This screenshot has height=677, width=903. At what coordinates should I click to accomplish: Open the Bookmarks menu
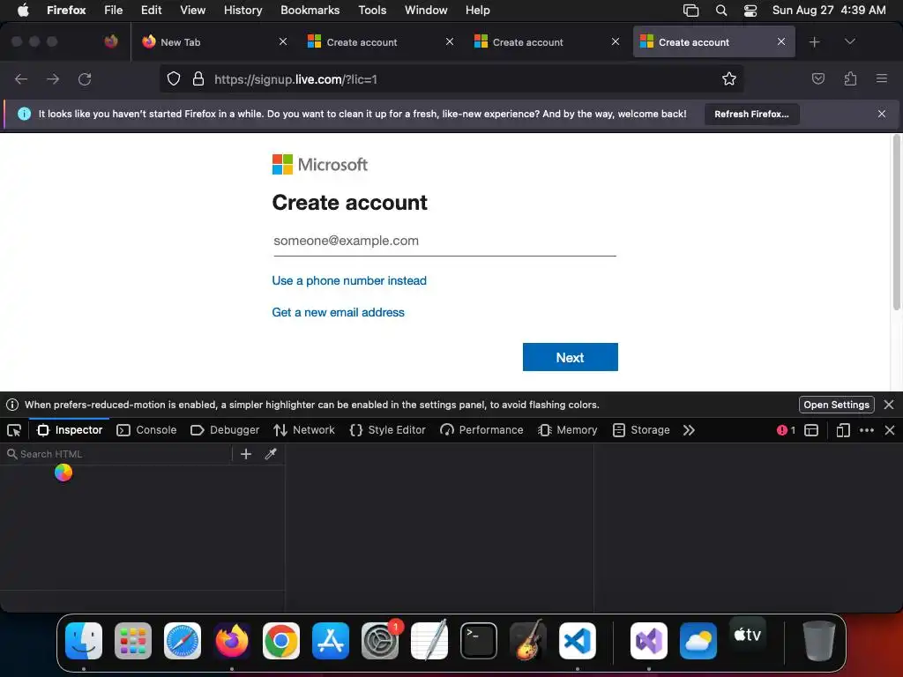[x=310, y=10]
